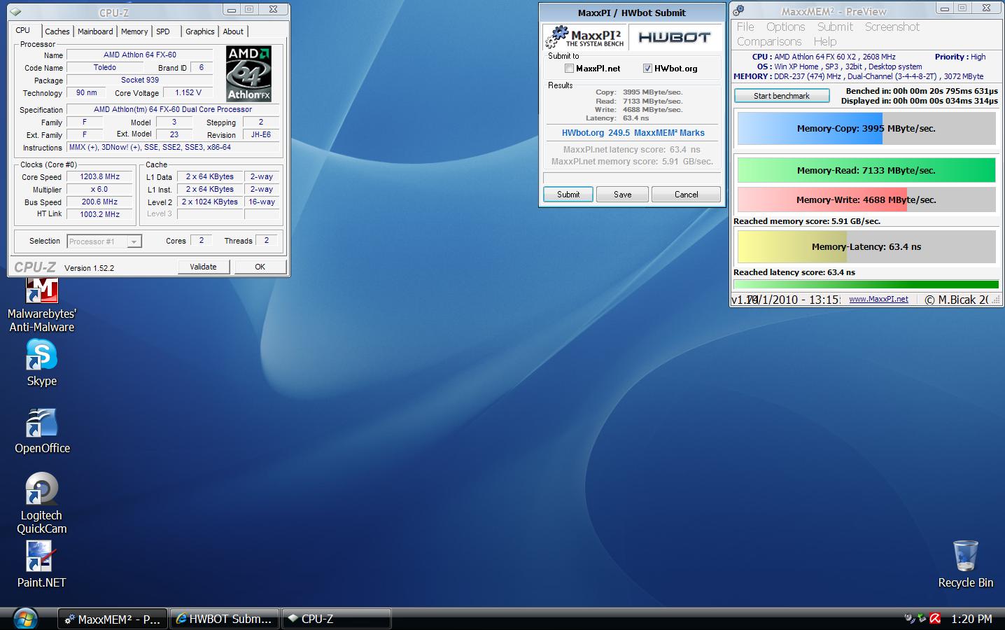This screenshot has height=630, width=1005.
Task: Click the Start benchmark button
Action: [782, 96]
